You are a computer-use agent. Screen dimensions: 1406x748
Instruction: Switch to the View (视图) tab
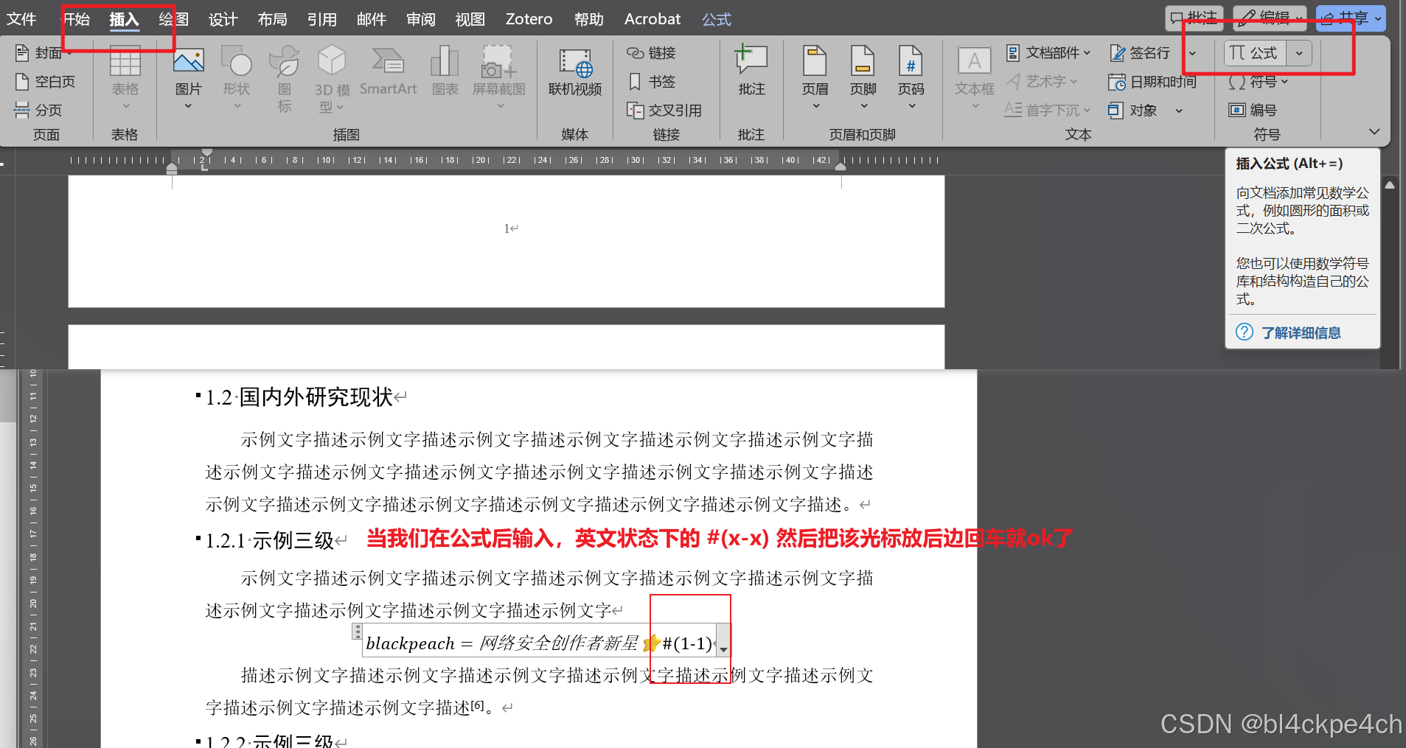[x=470, y=19]
